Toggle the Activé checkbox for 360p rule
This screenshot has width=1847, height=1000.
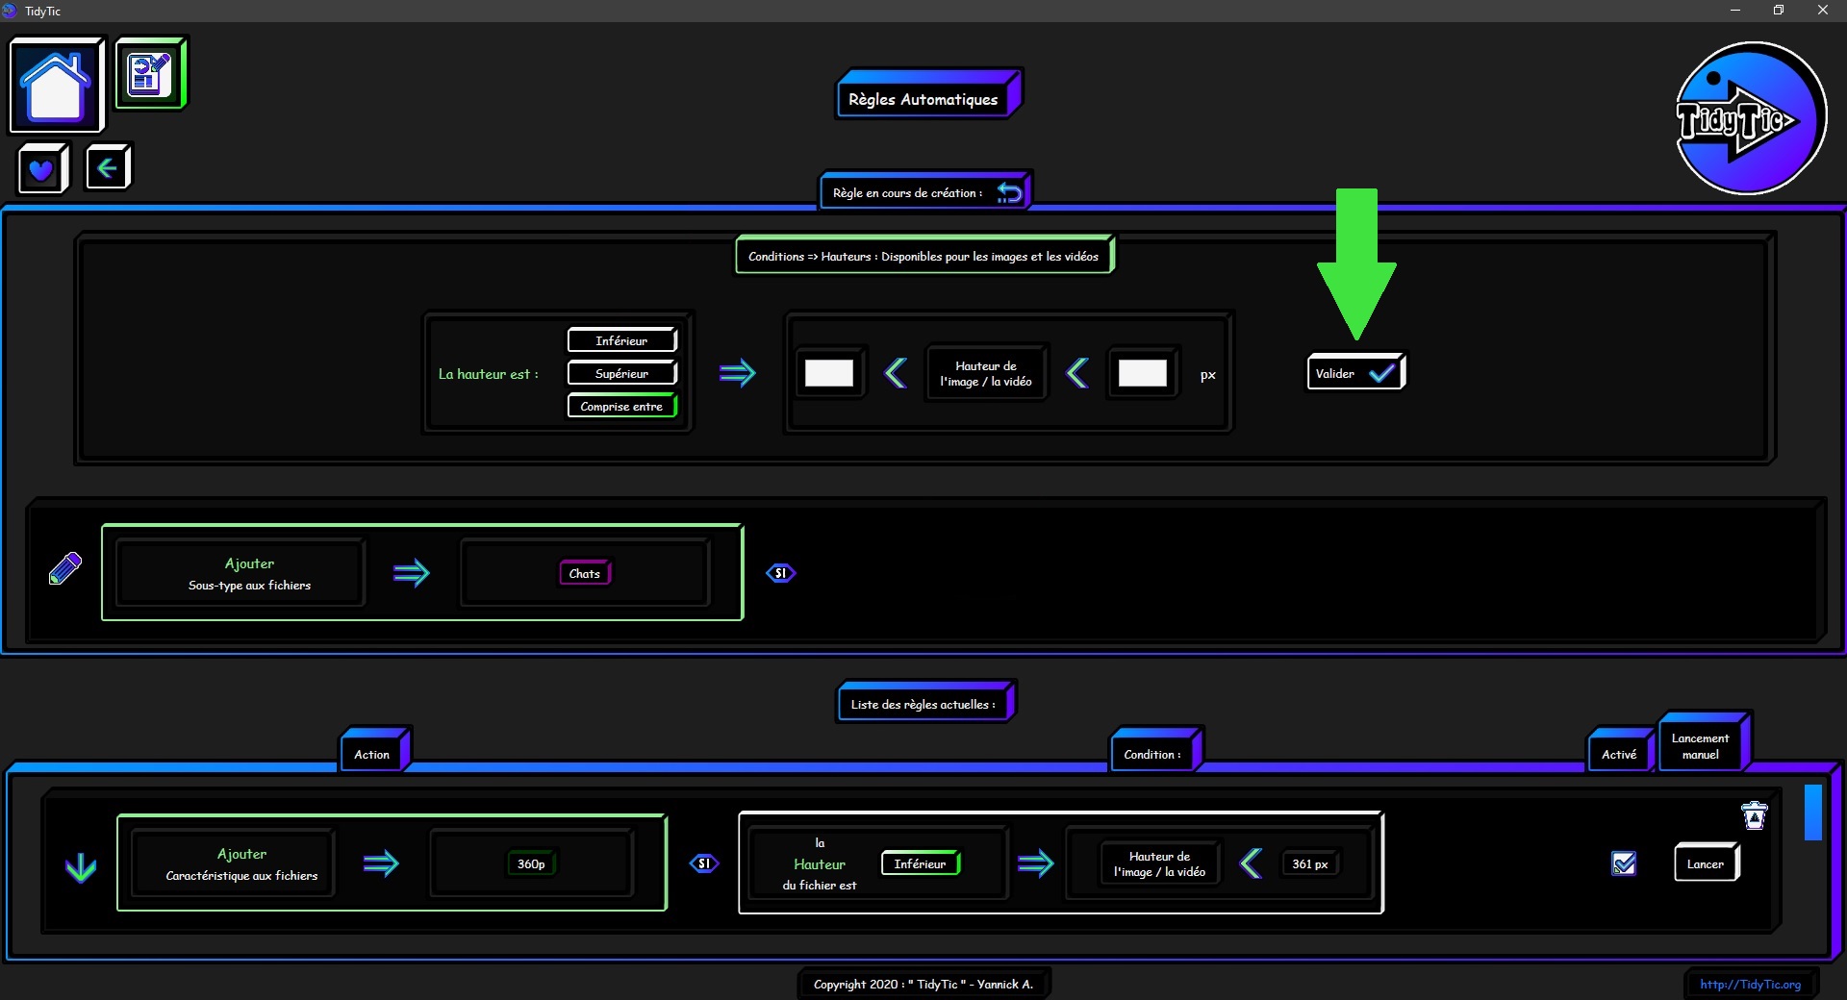click(1624, 863)
